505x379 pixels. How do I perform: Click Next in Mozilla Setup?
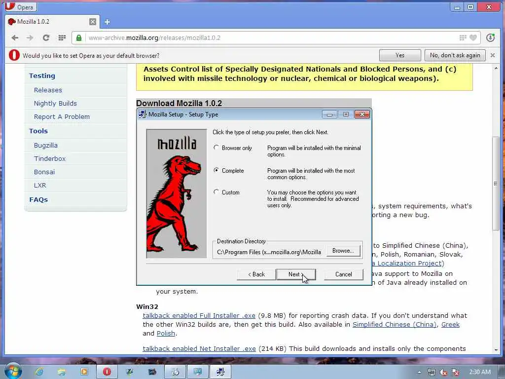click(296, 274)
